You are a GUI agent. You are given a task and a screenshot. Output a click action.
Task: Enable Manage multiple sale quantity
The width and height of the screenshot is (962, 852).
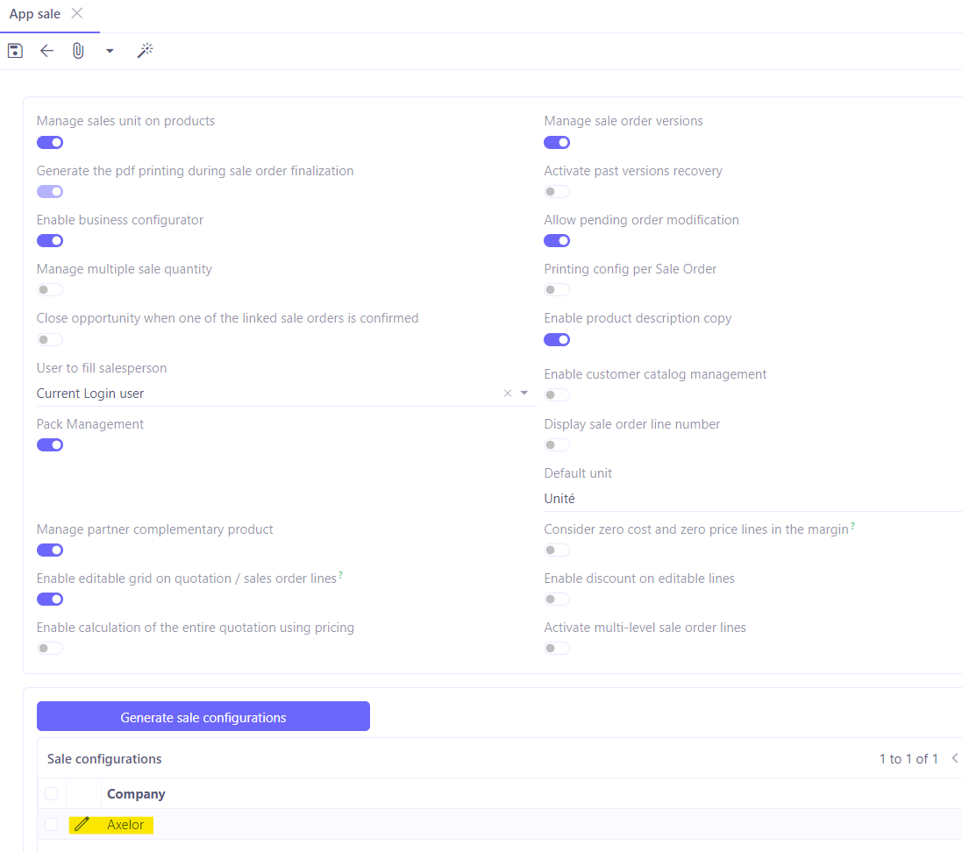pyautogui.click(x=50, y=289)
